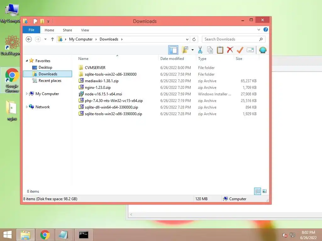Expand My Computer tree node arrow

[x=27, y=94]
